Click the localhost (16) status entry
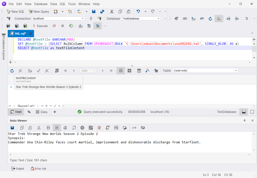The image size is (257, 178). tap(160, 112)
